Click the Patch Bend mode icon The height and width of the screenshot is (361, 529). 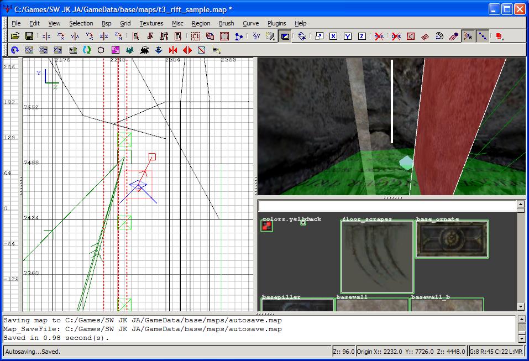[439, 36]
